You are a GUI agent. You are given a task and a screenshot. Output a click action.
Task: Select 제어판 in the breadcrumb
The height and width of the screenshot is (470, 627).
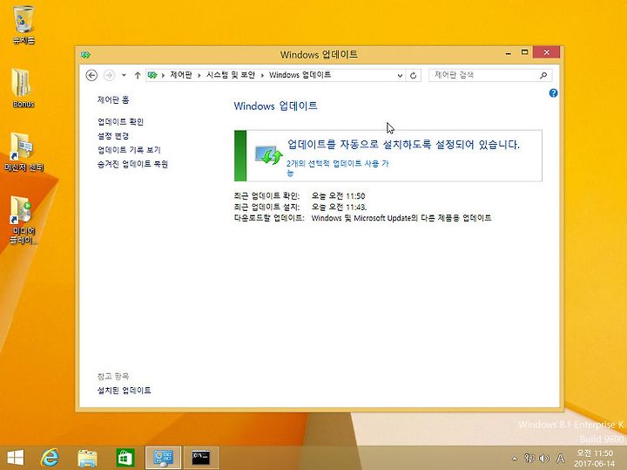181,75
